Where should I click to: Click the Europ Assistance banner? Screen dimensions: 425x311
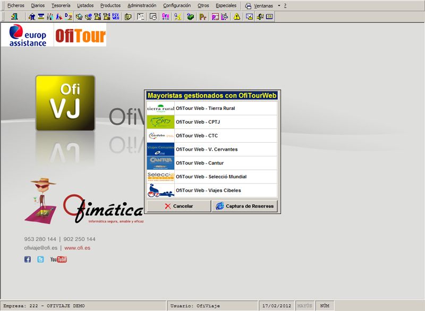28,35
